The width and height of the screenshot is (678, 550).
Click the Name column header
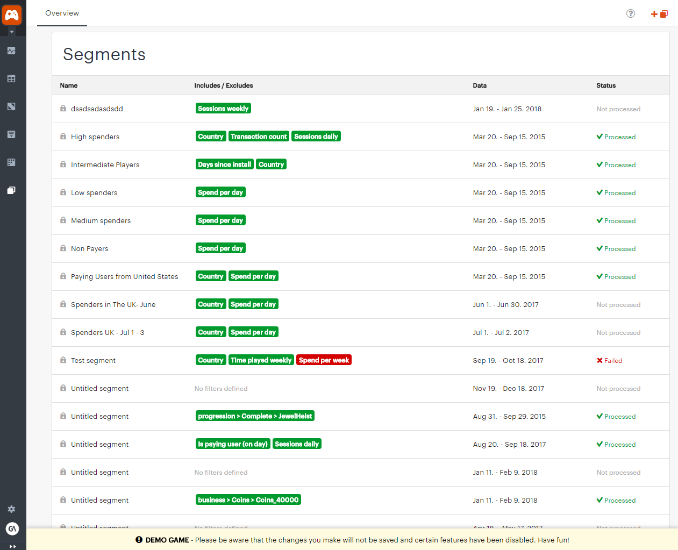pos(69,85)
